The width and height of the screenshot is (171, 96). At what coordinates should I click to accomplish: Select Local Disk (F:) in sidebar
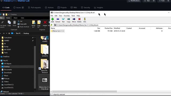pyautogui.click(x=9, y=88)
